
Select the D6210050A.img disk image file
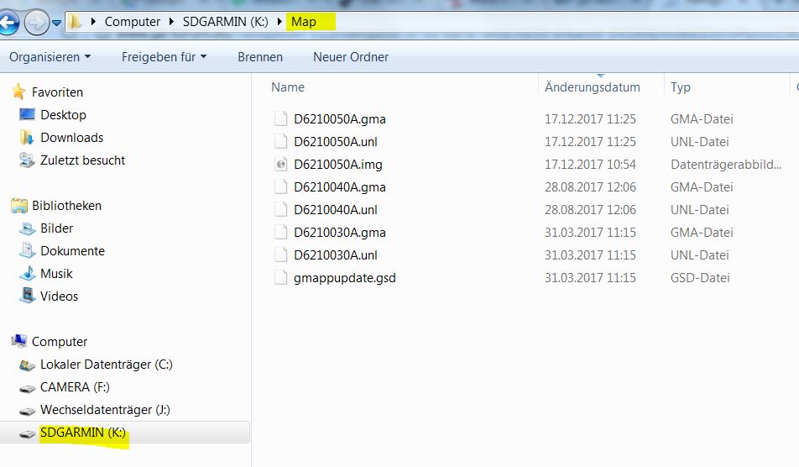(x=337, y=165)
